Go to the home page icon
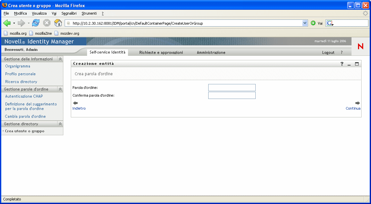 click(58, 23)
